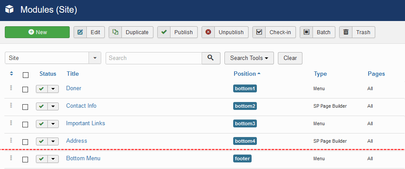
Task: Sort by Position column header
Action: click(247, 74)
